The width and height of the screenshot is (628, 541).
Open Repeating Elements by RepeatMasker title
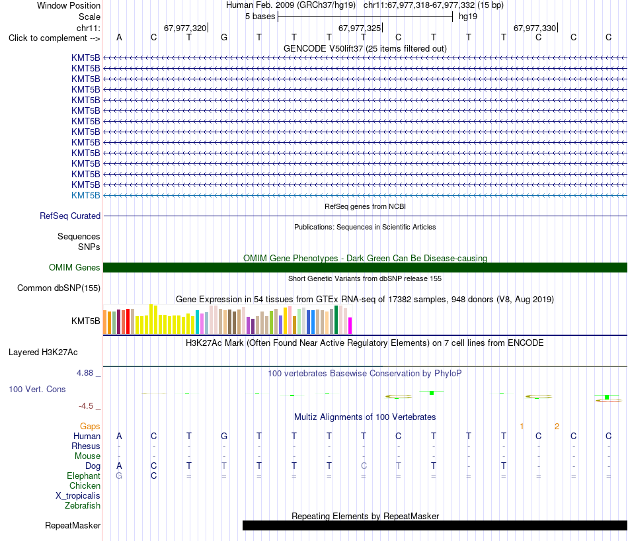click(x=365, y=516)
